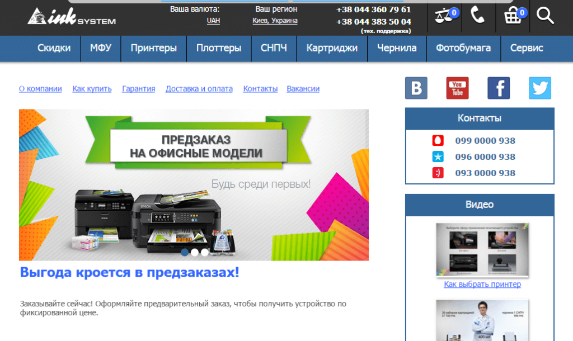Select the first banner slide dot

coord(185,252)
